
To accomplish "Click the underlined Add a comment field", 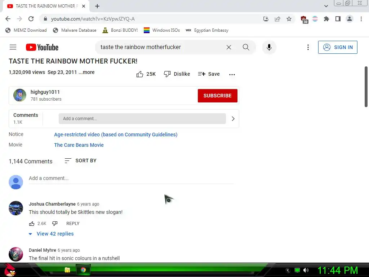I will [131, 178].
